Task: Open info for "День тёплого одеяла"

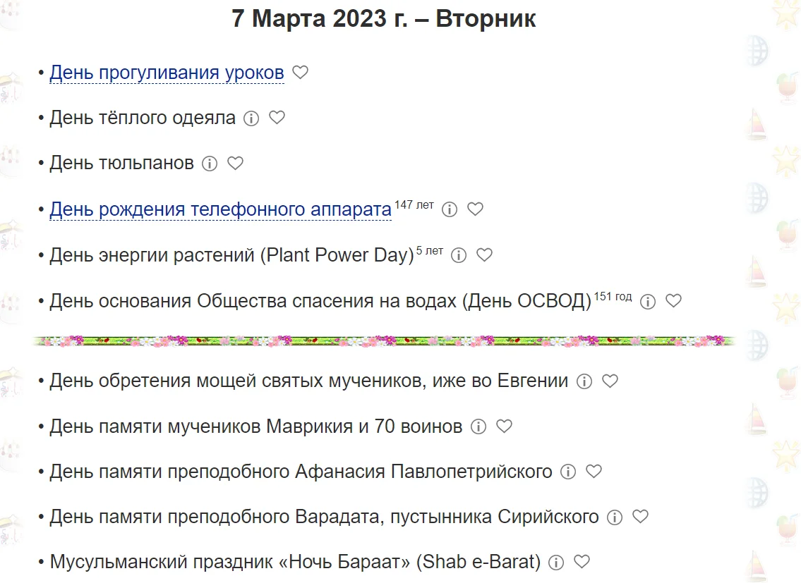Action: (x=251, y=118)
